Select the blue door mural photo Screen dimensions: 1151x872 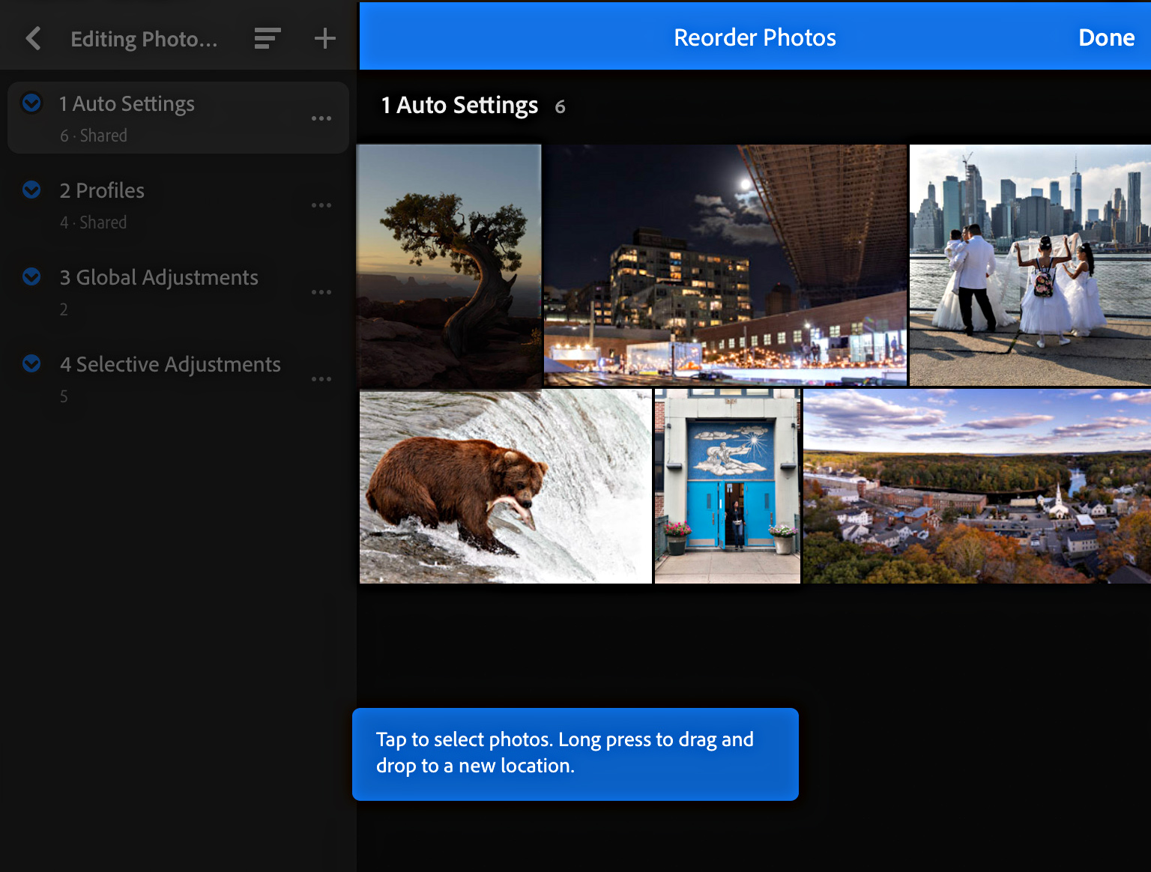point(726,485)
